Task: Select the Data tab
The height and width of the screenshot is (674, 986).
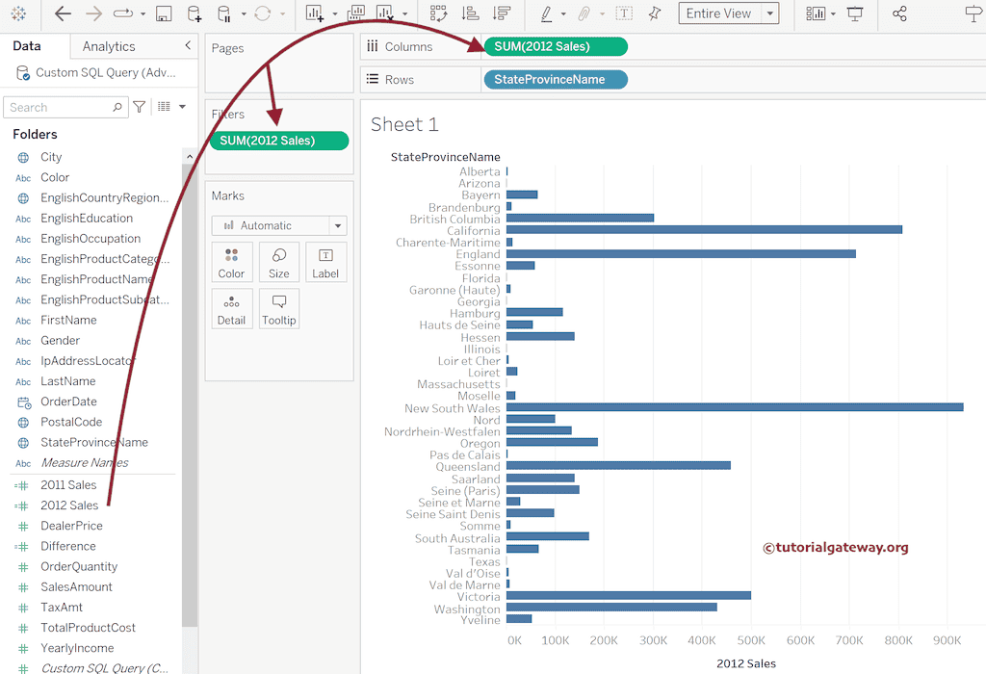Action: [27, 46]
